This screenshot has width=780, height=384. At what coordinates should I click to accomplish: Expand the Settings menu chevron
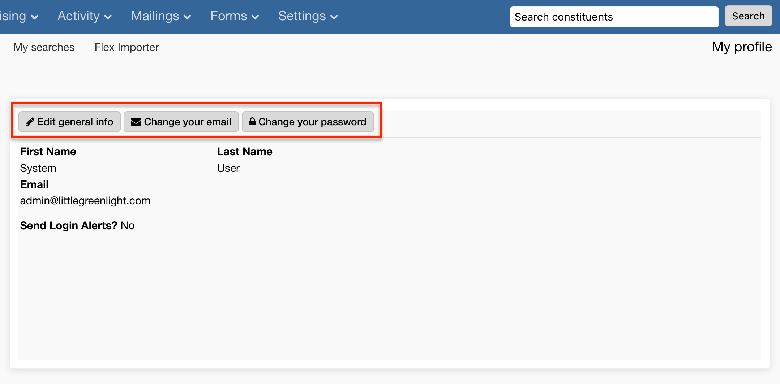click(334, 17)
